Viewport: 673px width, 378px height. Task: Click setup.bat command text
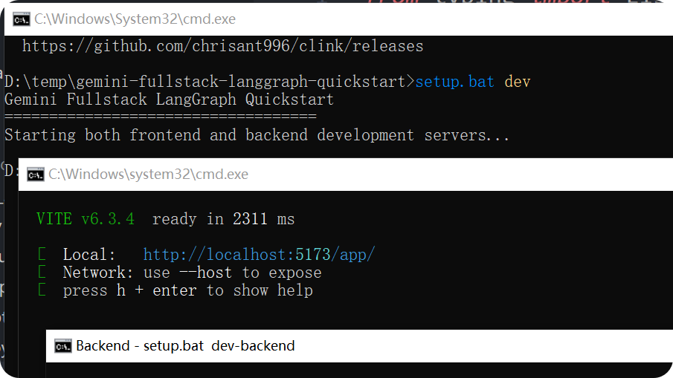point(455,82)
